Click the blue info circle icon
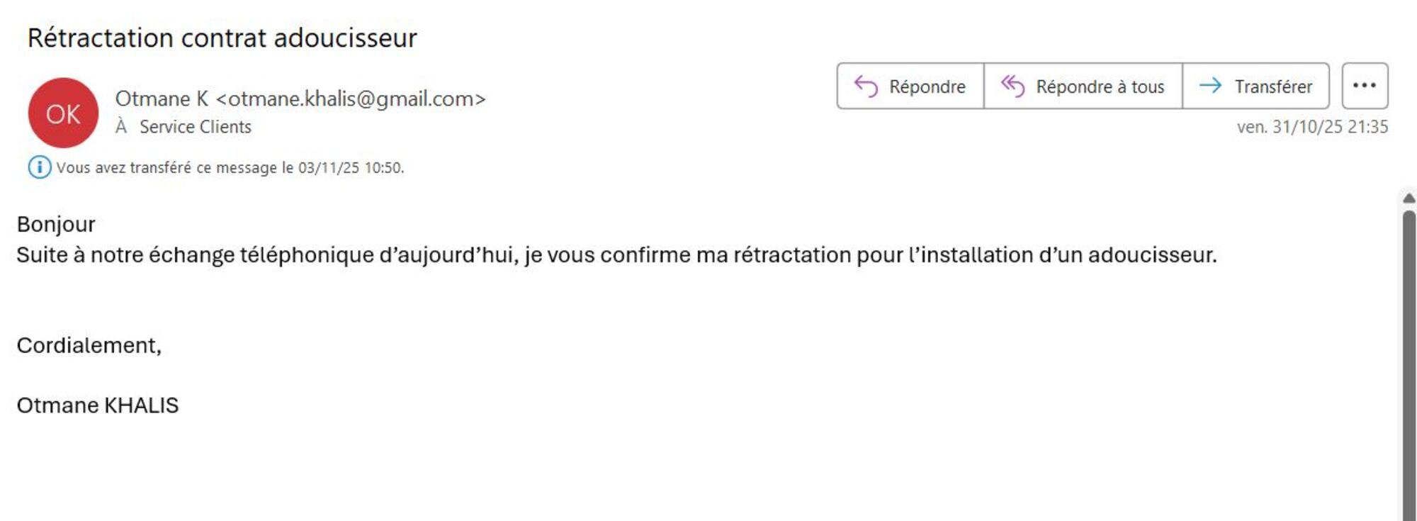Image resolution: width=1417 pixels, height=521 pixels. point(39,167)
